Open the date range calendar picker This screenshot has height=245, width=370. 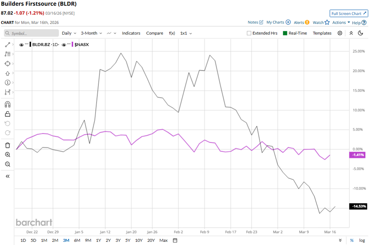175,240
